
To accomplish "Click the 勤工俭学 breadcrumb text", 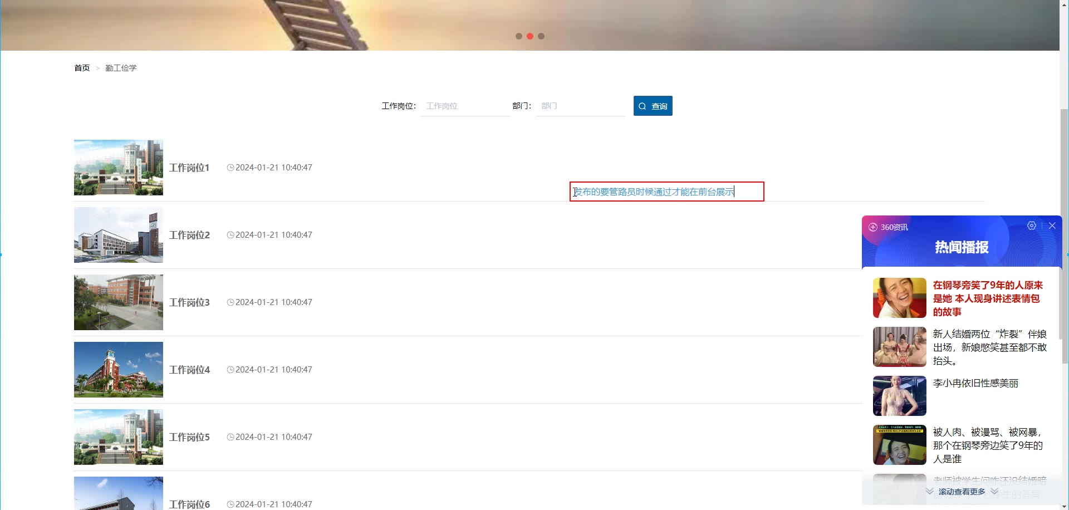I will coord(121,68).
